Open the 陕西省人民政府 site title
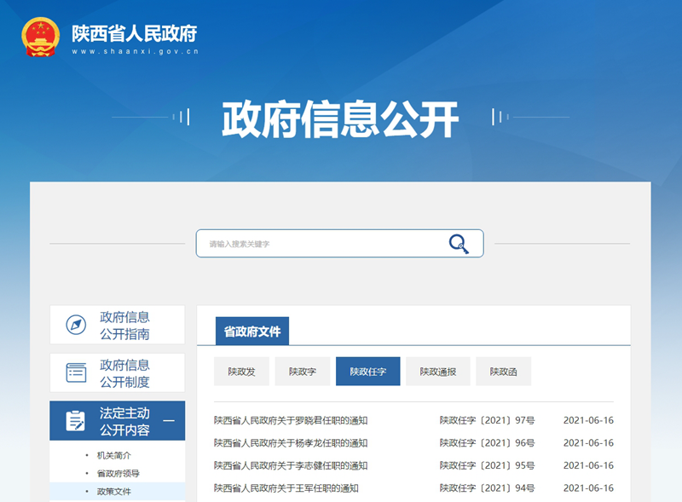 coord(135,33)
